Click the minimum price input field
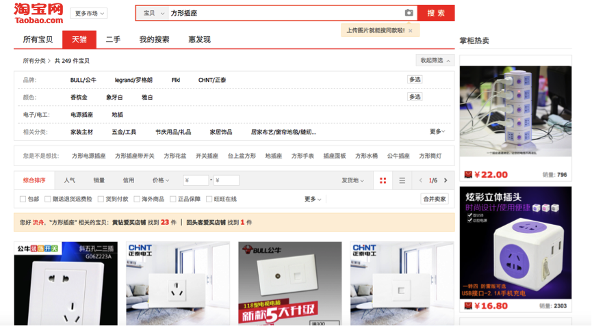 click(x=196, y=180)
